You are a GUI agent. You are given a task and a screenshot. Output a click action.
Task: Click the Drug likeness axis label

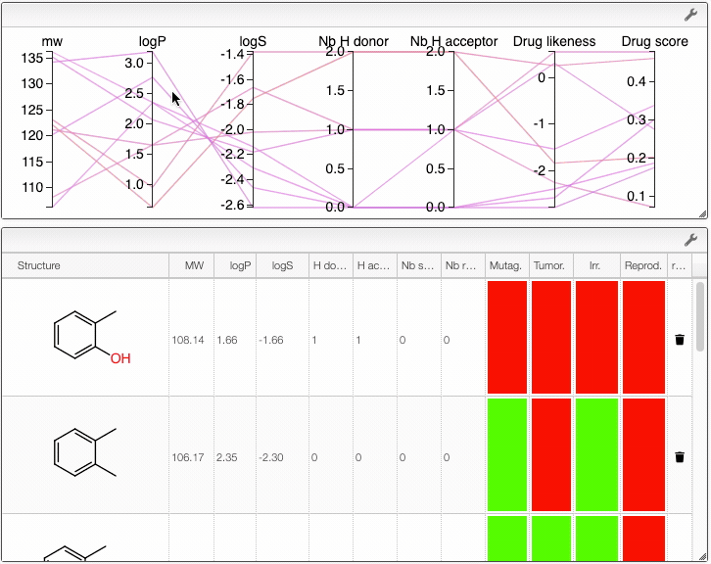[x=554, y=41]
